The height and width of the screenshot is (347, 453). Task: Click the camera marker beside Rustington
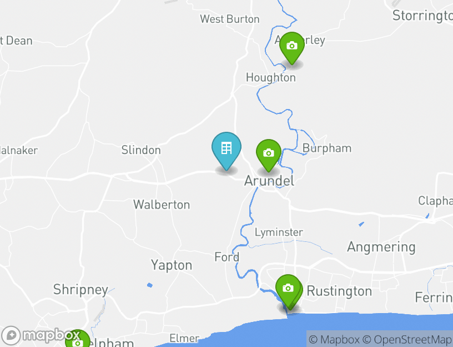point(288,291)
